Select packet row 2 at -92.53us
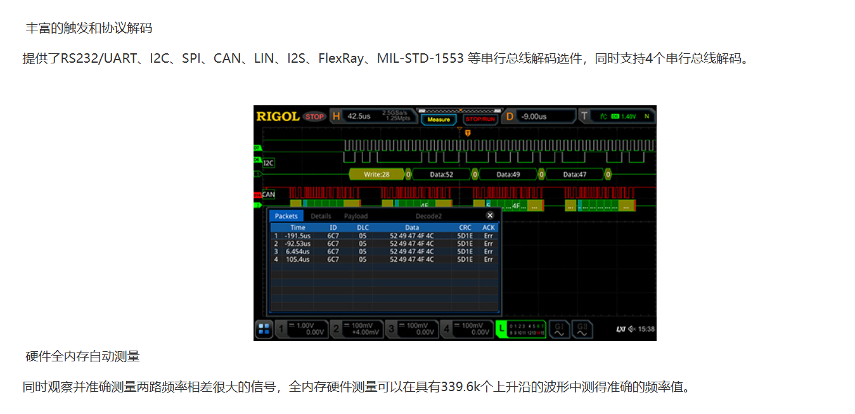Screen dimensions: 855x414 pos(385,243)
